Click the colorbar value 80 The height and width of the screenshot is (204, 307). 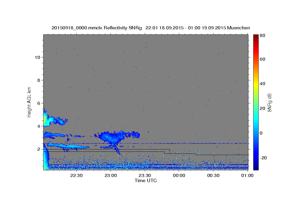point(262,36)
